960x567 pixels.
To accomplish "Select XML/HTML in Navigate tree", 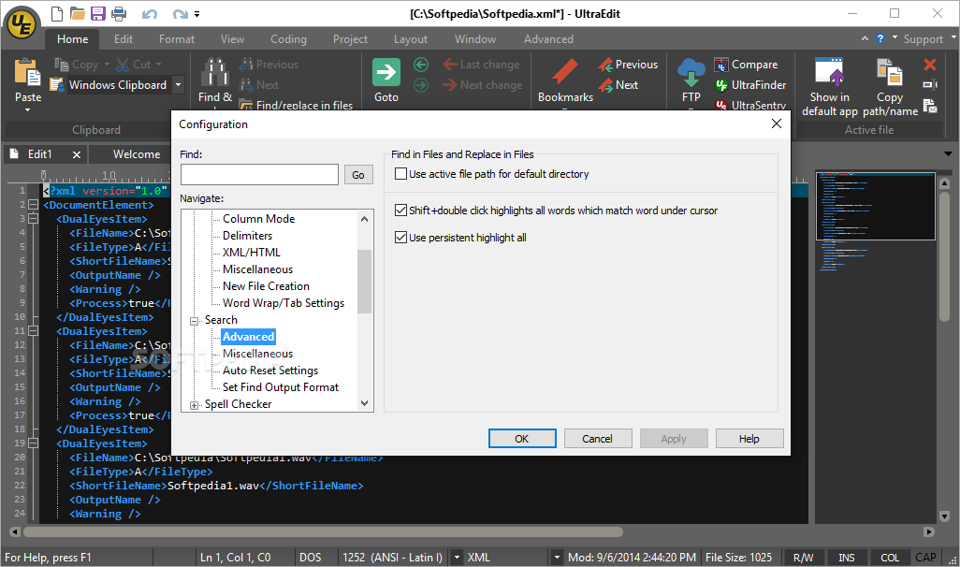I will 252,253.
